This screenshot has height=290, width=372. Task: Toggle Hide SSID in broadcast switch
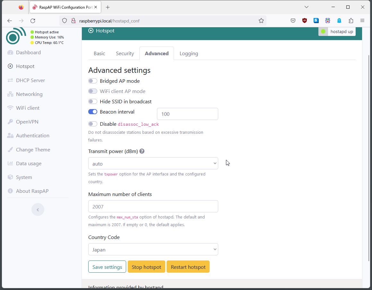point(93,101)
